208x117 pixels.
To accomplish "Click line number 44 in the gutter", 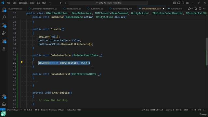I will 14,82.
